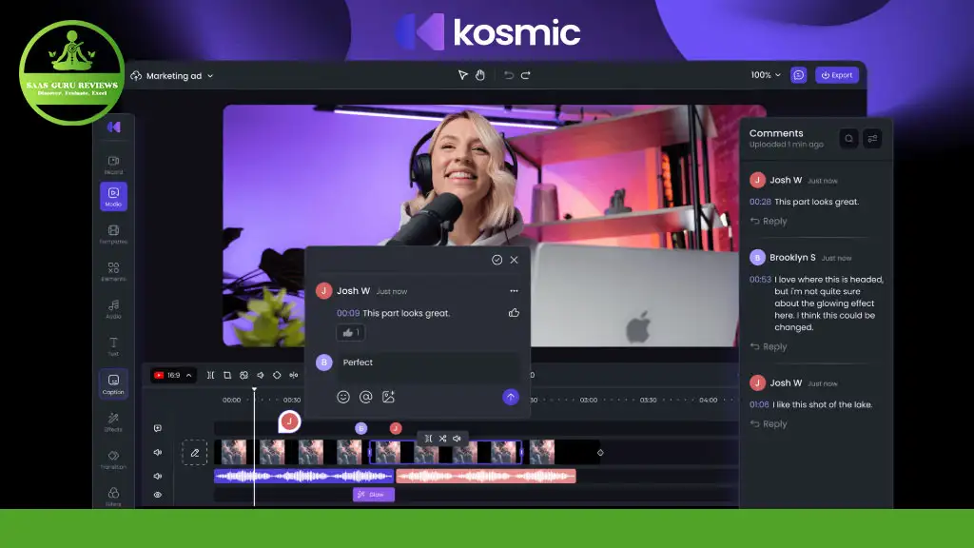Reply to the lake shot comment
This screenshot has height=548, width=974.
pos(769,423)
